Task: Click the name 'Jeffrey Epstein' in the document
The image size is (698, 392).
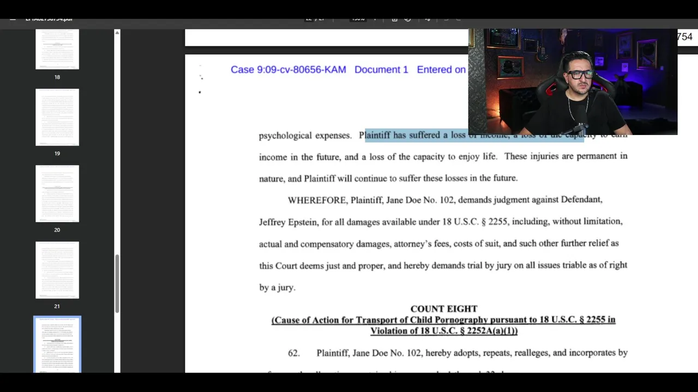Action: (288, 222)
